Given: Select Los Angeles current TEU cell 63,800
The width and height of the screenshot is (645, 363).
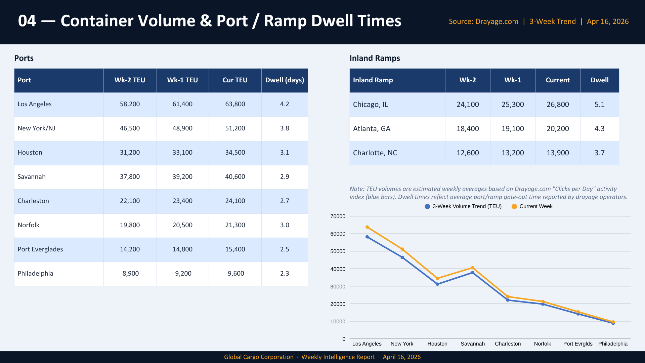Looking at the screenshot, I should point(235,104).
